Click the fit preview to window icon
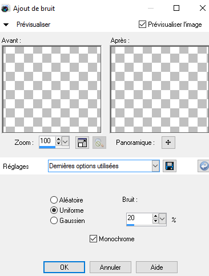 click(x=82, y=143)
